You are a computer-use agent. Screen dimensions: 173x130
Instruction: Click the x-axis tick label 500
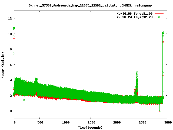tap(40, 122)
